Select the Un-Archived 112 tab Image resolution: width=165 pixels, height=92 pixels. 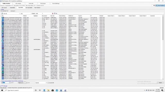tap(5, 11)
